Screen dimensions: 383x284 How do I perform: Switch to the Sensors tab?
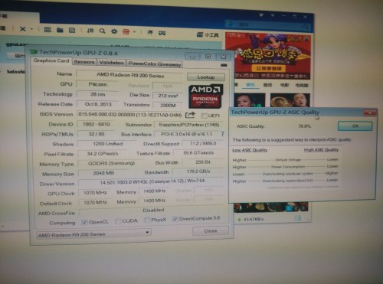(84, 62)
